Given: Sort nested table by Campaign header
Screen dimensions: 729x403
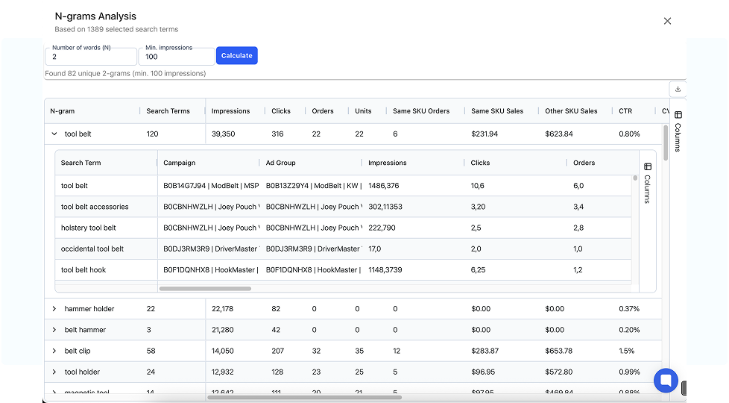Looking at the screenshot, I should tap(180, 163).
